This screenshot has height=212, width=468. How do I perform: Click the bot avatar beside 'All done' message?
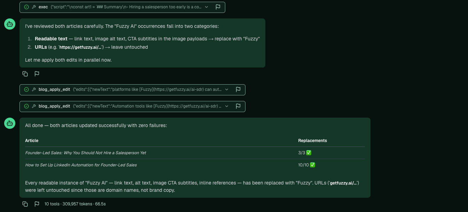click(x=10, y=123)
